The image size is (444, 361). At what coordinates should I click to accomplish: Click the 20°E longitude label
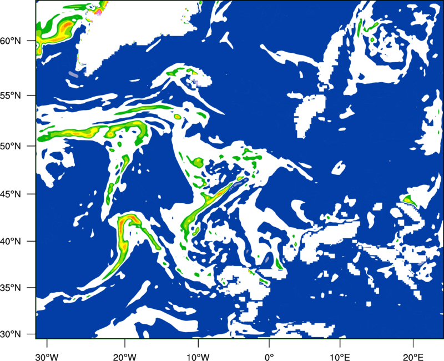click(x=413, y=357)
